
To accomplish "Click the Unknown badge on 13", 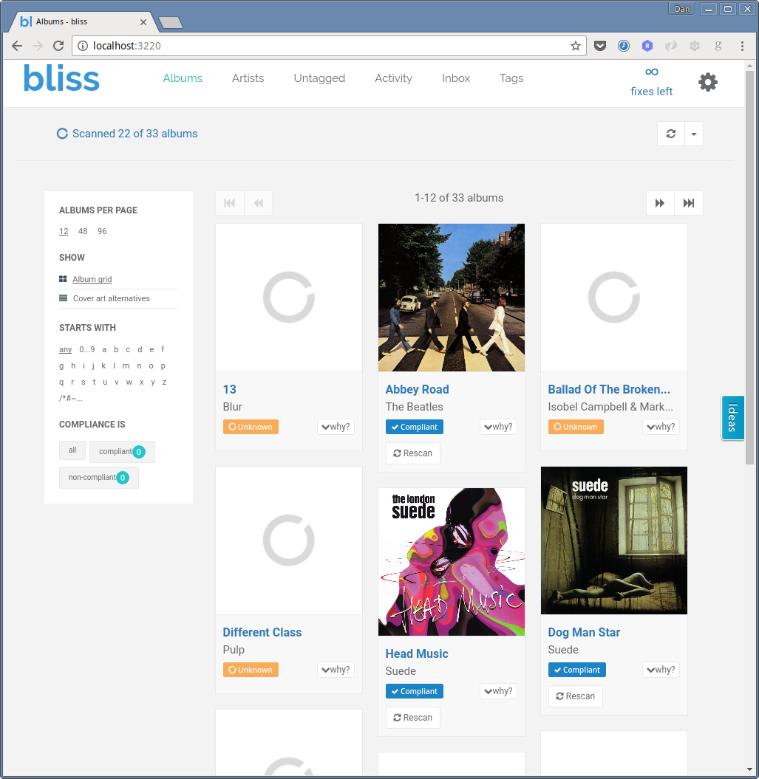I will (251, 427).
